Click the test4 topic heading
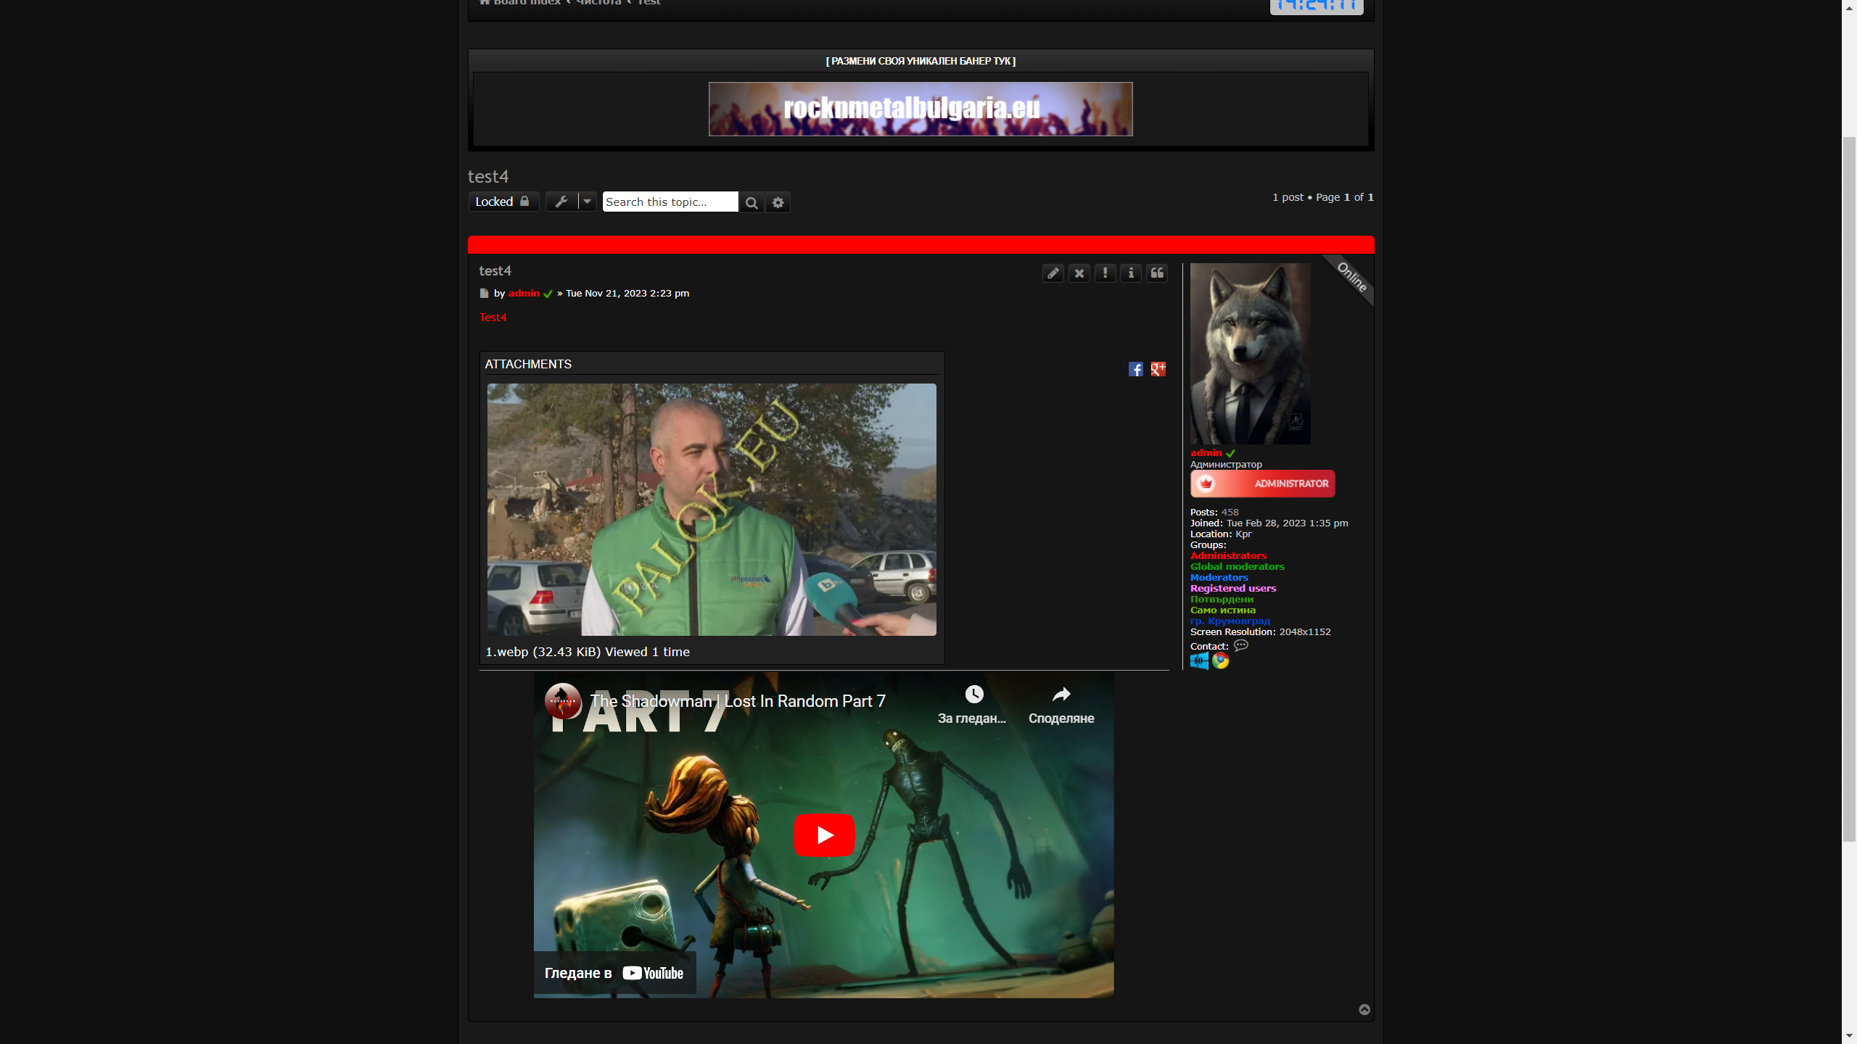1857x1044 pixels. [488, 176]
